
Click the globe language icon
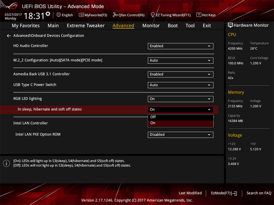coord(59,15)
